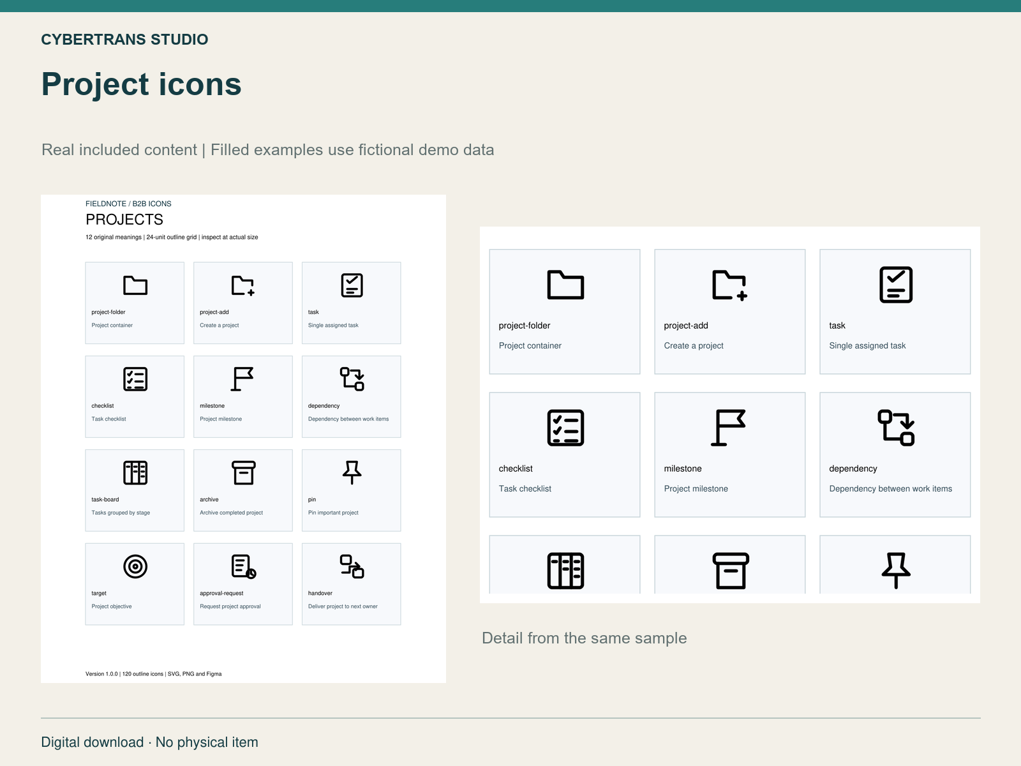
Task: Click 'Digital download · No physical item' text
Action: tap(150, 742)
